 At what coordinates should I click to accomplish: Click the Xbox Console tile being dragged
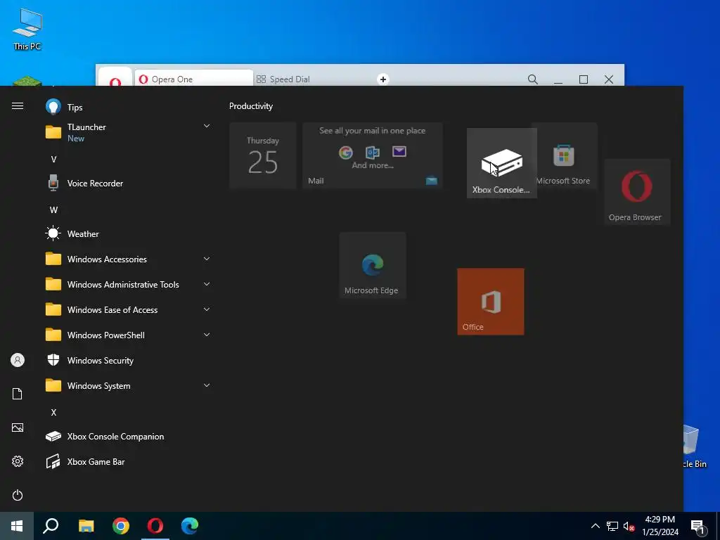(501, 163)
